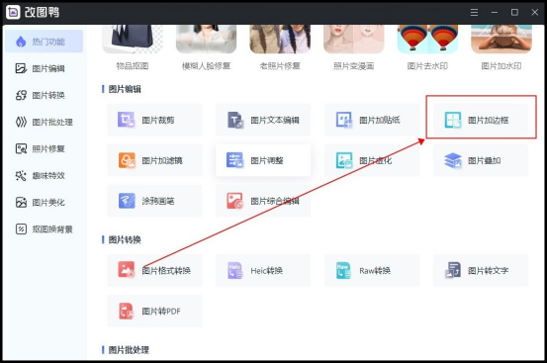Click the 图片加滤镜 filter icon
This screenshot has width=547, height=363.
(126, 160)
